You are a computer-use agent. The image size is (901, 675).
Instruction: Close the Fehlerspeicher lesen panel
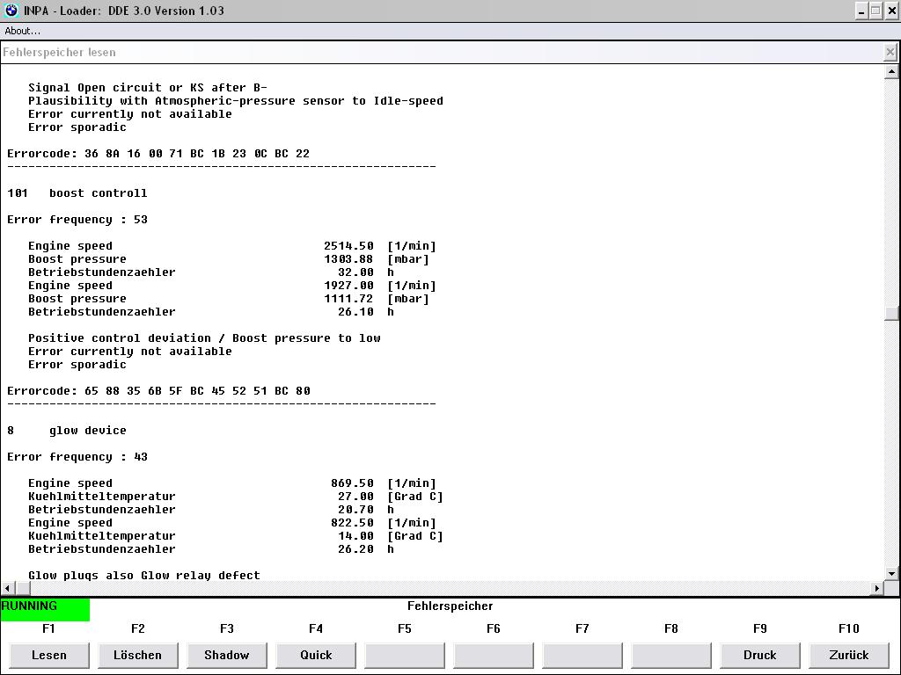point(890,53)
